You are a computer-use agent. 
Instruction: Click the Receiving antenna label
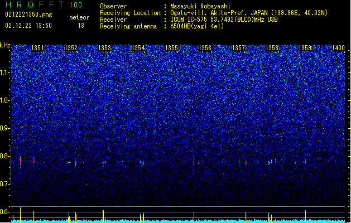pos(128,26)
